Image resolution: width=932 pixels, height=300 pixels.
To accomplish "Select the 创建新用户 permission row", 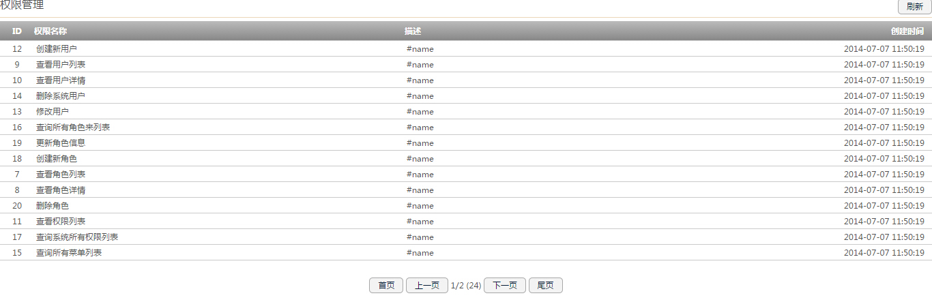I will coord(466,49).
